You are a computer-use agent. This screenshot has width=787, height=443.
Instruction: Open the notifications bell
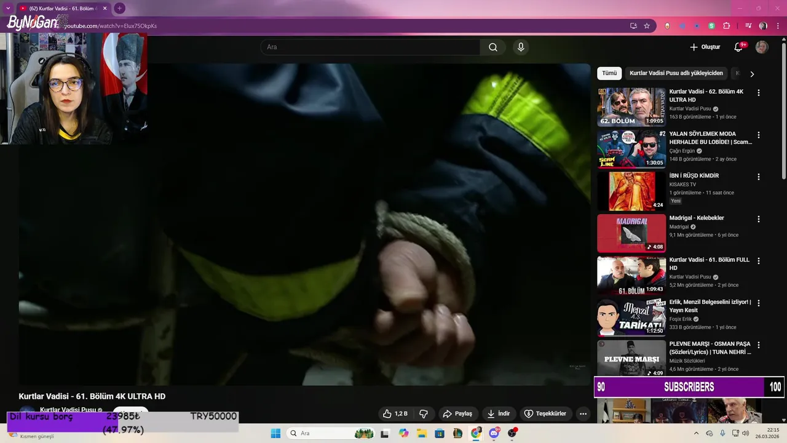(x=739, y=47)
